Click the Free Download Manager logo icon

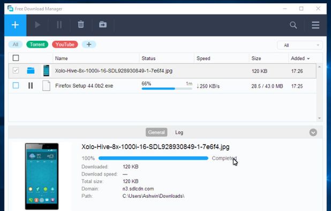[x=10, y=9]
